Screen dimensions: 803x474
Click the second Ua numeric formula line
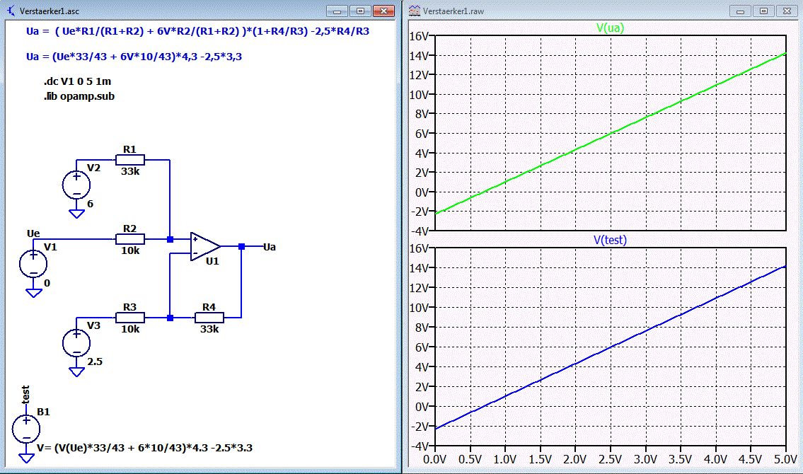click(134, 57)
